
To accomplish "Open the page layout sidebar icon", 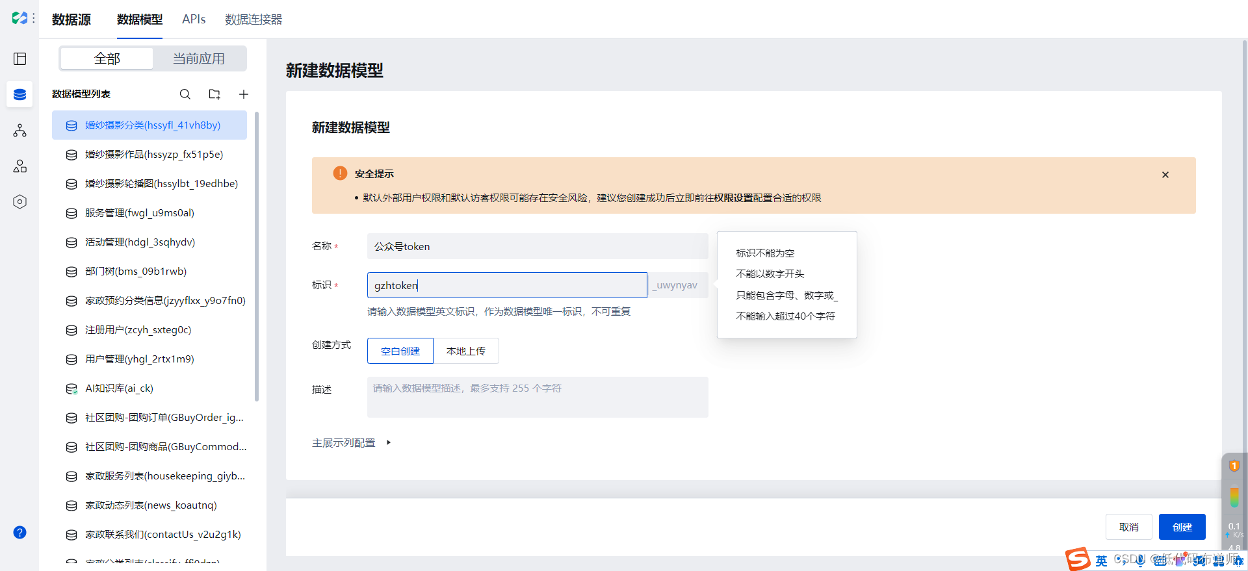I will click(20, 59).
